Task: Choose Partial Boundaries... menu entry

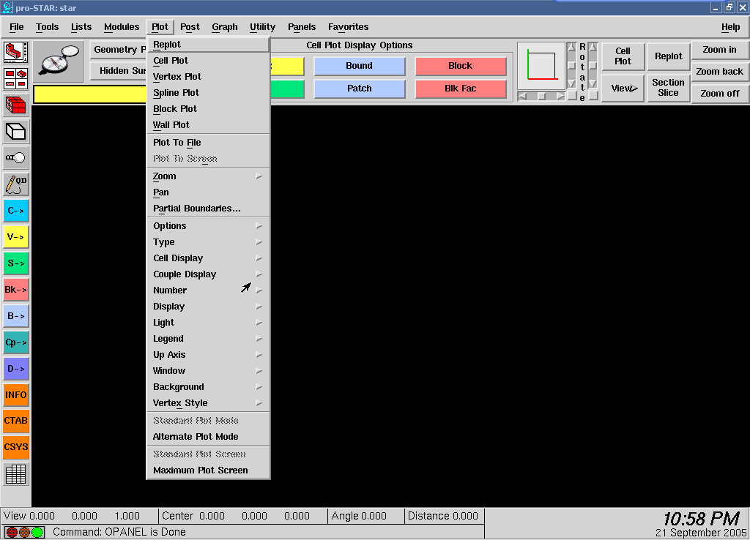Action: coord(209,209)
